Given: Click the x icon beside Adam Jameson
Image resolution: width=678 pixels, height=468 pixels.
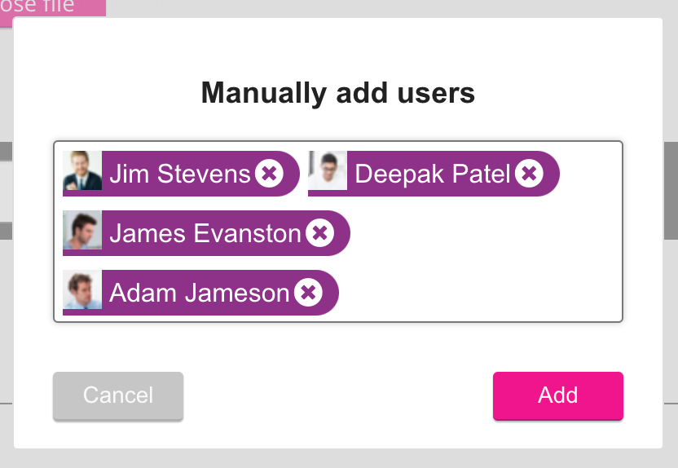Looking at the screenshot, I should (x=307, y=292).
